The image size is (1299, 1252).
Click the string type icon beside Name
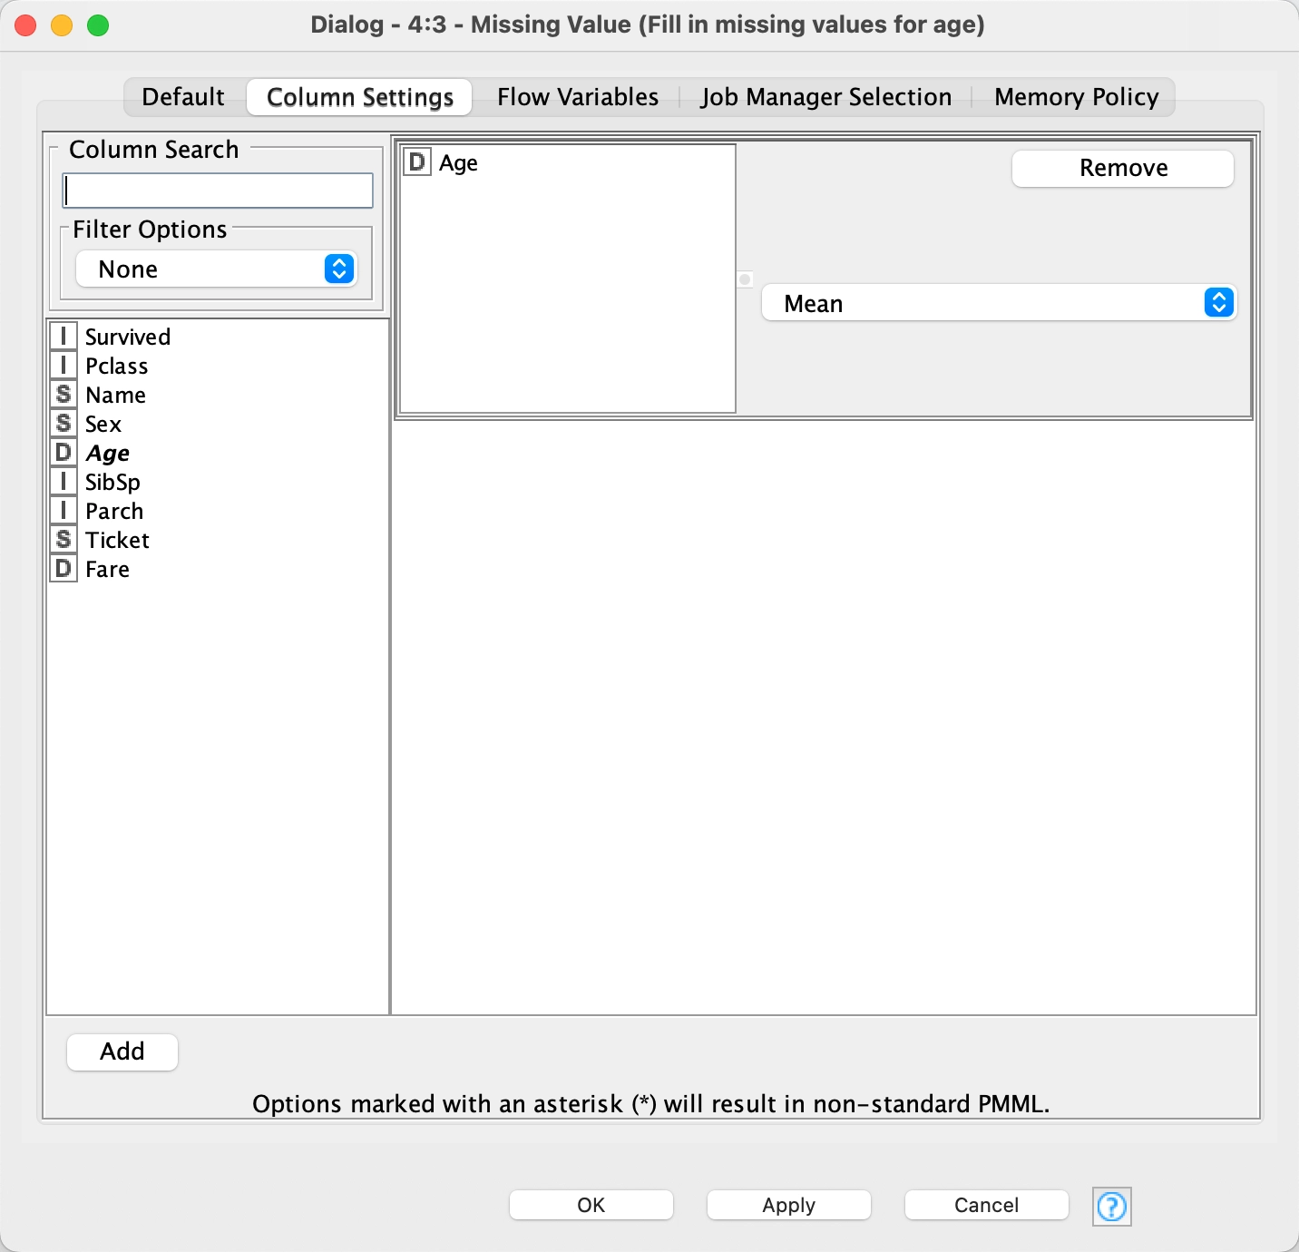click(63, 395)
